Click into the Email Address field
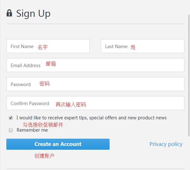The height and width of the screenshot is (170, 190). 96,65
